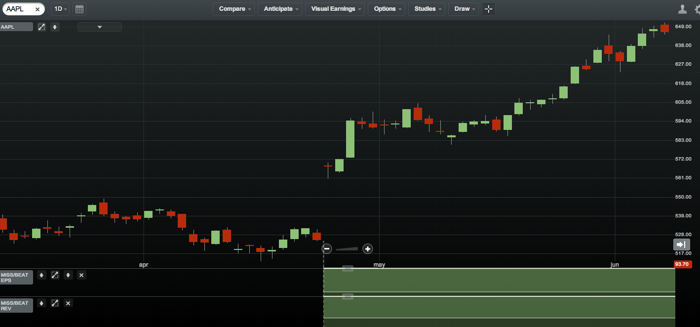Viewport: 700px width, 327px height.
Task: Click the green EPS beat bar
Action: coord(499,280)
